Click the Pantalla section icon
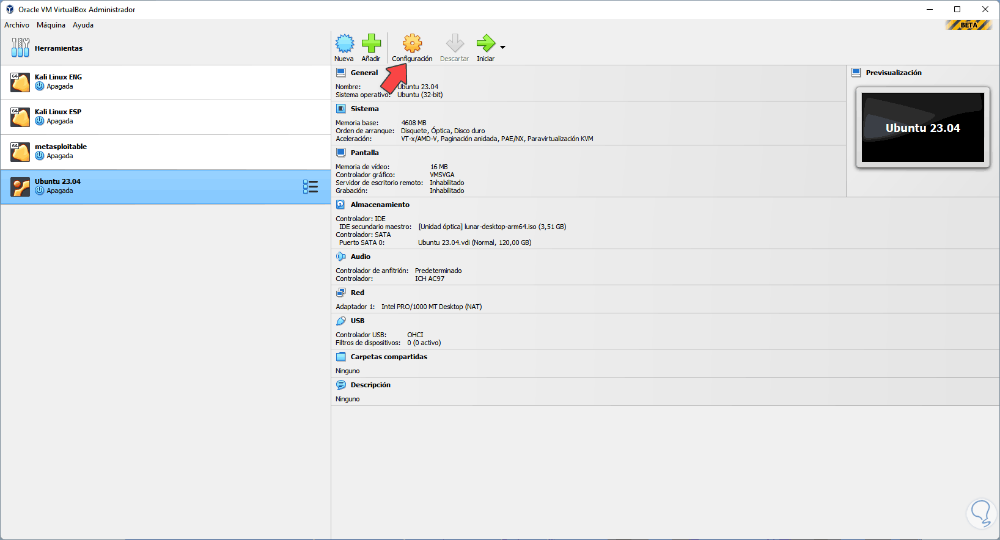 pyautogui.click(x=341, y=153)
